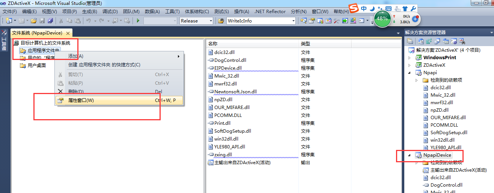Open Custom Actions Editor icon in Solution Explorer
494x193 pixels.
(x=454, y=41)
